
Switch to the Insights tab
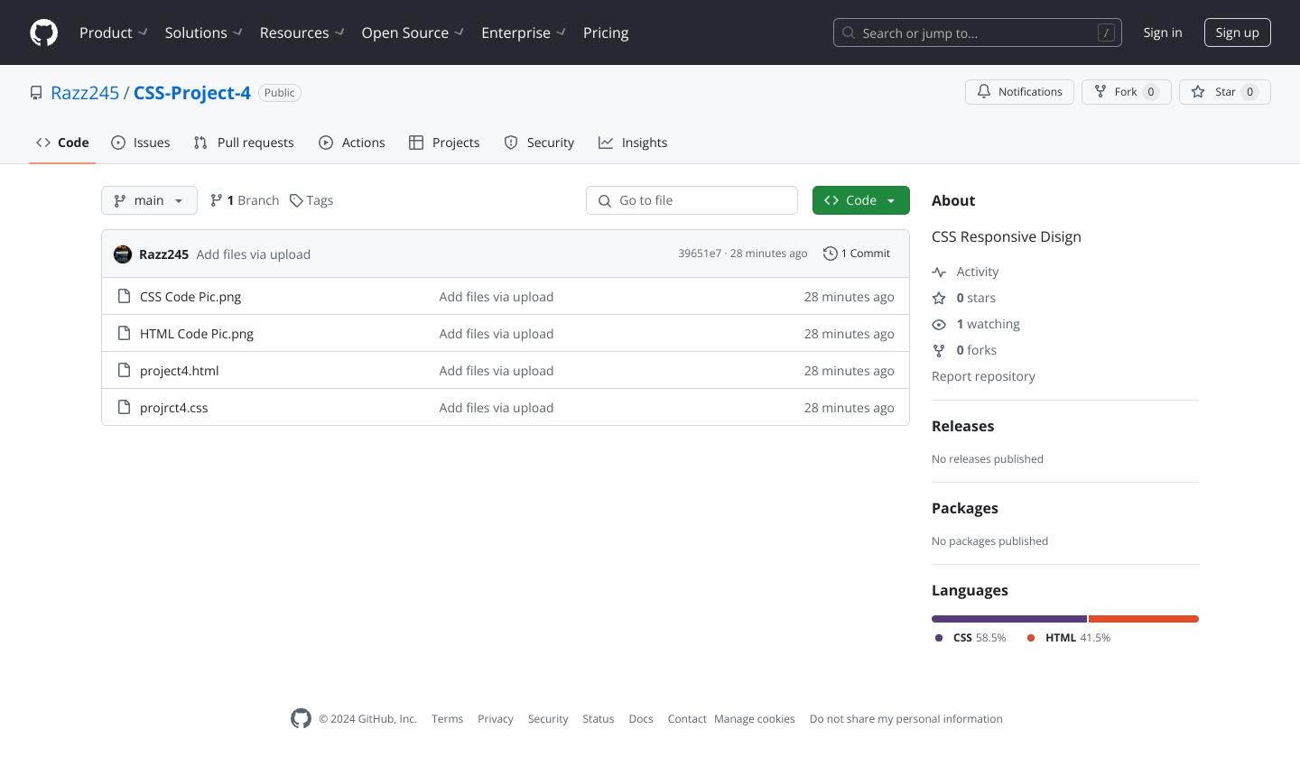click(x=633, y=143)
